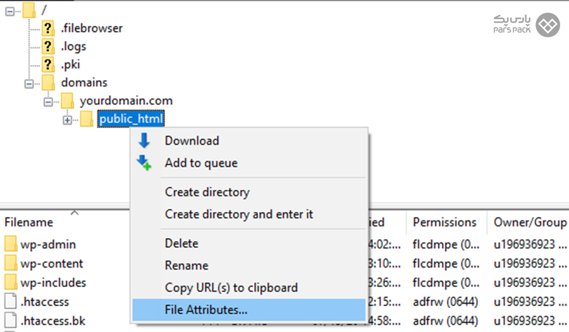Click the wp-admin folder icon
The height and width of the screenshot is (332, 569).
pos(11,244)
